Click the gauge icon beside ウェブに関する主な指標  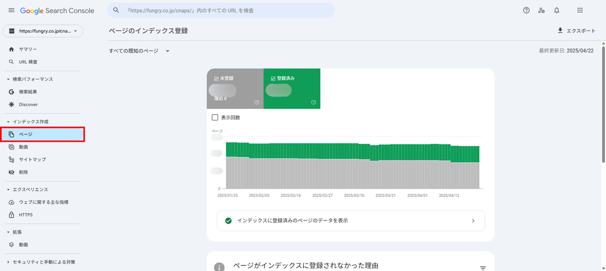[x=12, y=202]
